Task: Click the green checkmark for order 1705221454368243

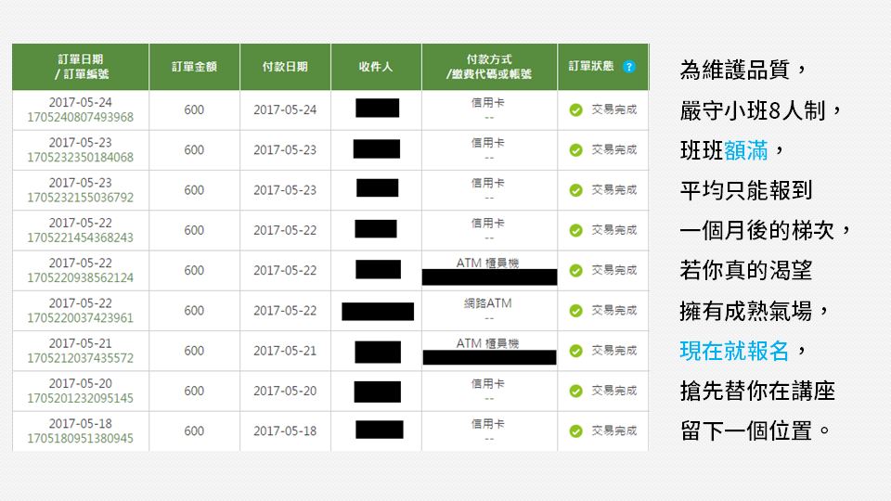Action: pyautogui.click(x=575, y=230)
